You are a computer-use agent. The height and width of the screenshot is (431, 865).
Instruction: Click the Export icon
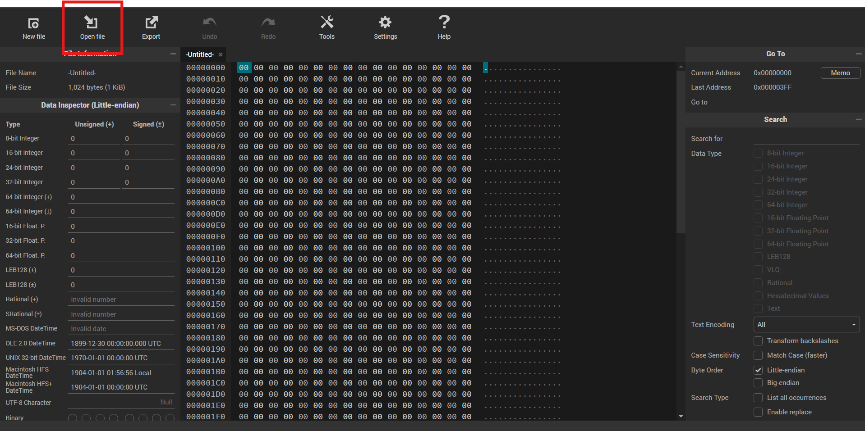point(151,22)
